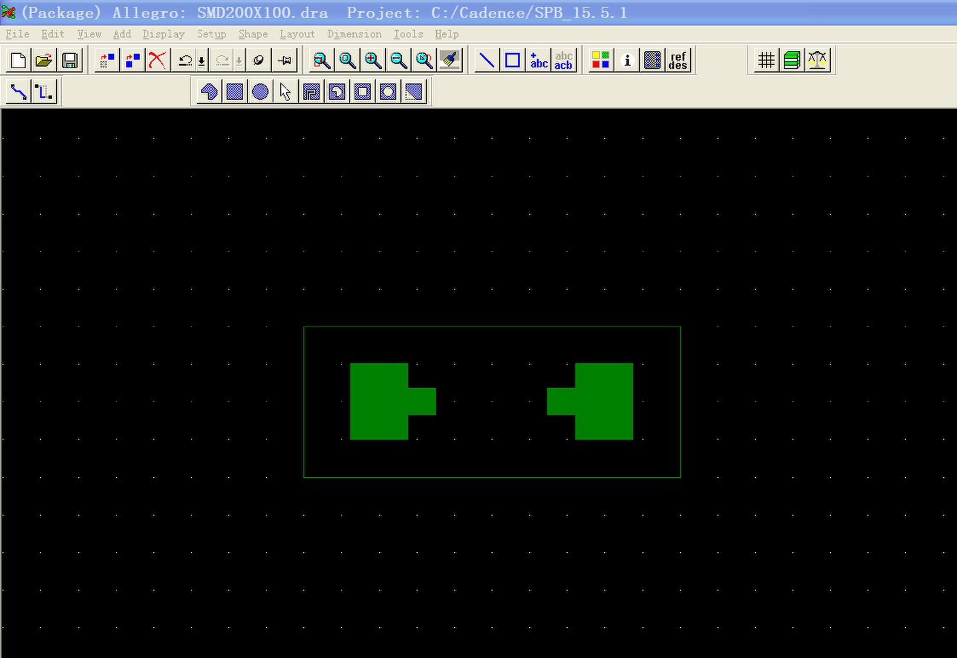957x658 pixels.
Task: Click the Open file folder icon
Action: (43, 60)
